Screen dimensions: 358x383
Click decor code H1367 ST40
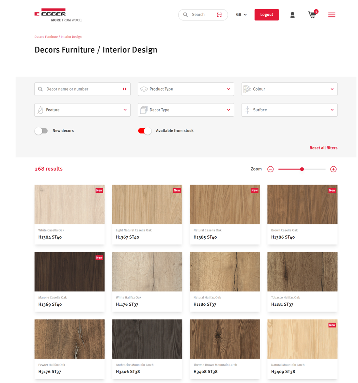click(127, 237)
